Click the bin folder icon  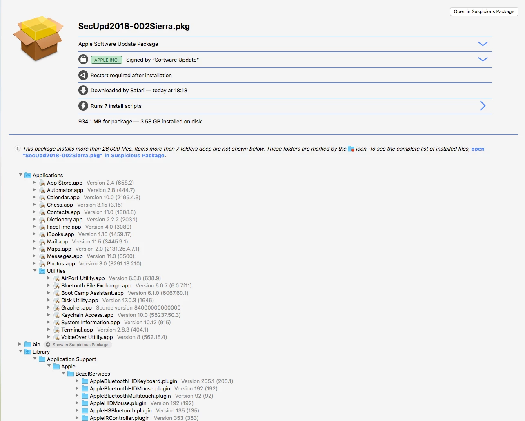coord(28,344)
